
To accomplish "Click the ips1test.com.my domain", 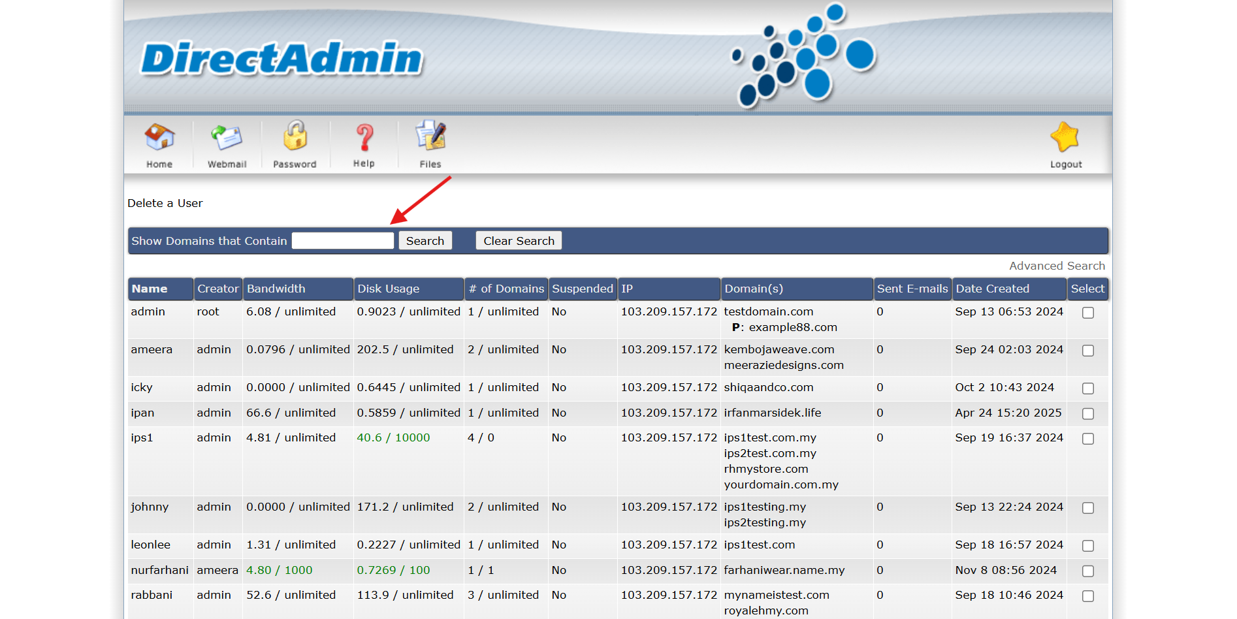I will (770, 437).
